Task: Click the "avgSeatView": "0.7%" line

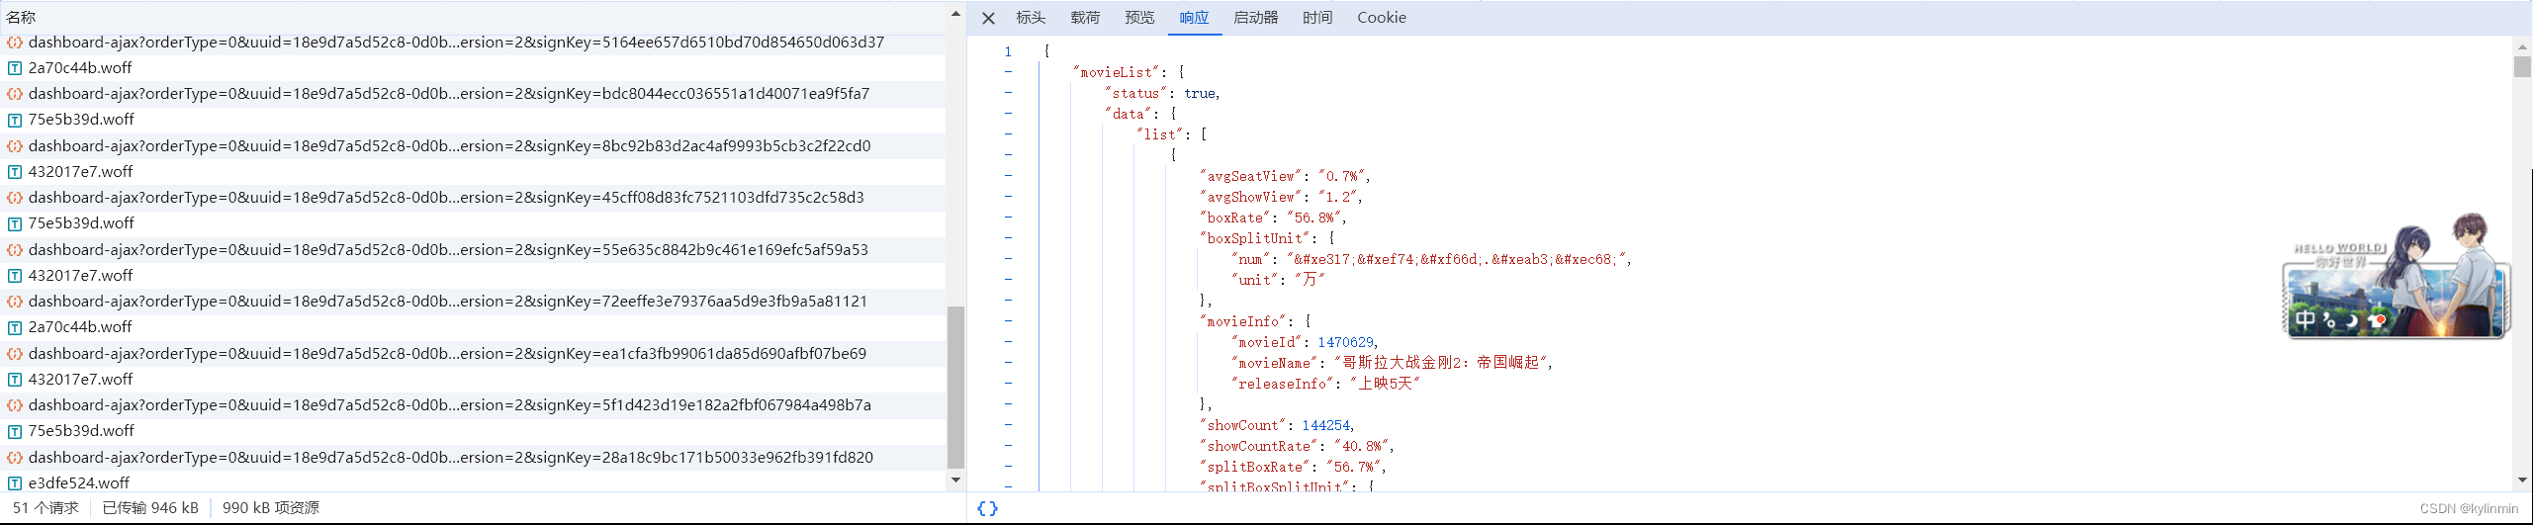Action: (1285, 176)
